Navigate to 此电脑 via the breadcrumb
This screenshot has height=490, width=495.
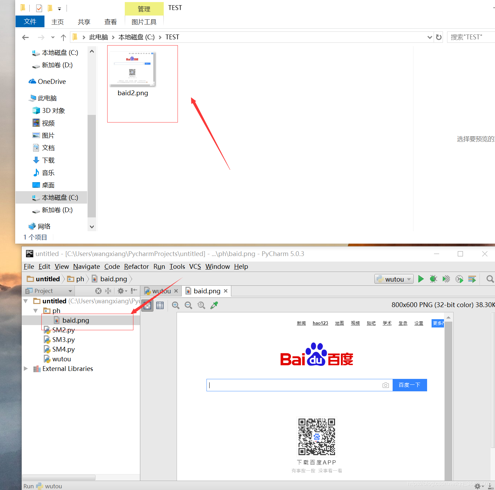click(98, 37)
